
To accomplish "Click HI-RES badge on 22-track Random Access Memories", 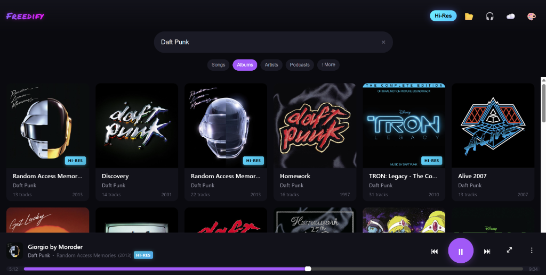I will pyautogui.click(x=253, y=161).
